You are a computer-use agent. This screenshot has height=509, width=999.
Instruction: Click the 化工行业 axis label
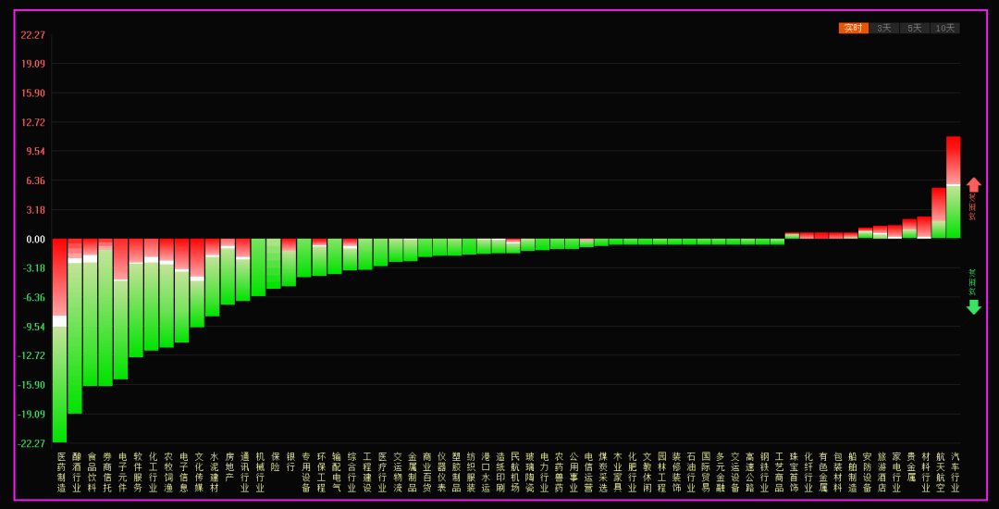pos(153,472)
